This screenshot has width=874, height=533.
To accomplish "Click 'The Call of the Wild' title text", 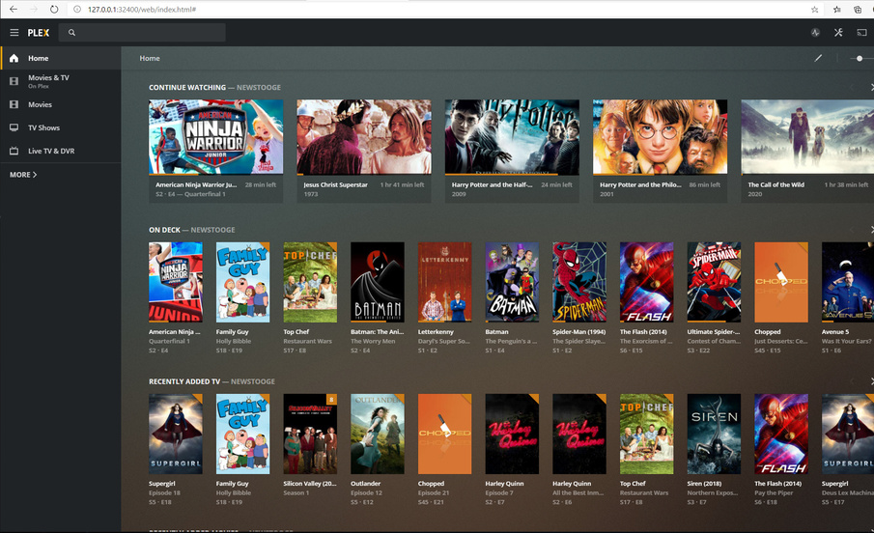I will pos(775,184).
